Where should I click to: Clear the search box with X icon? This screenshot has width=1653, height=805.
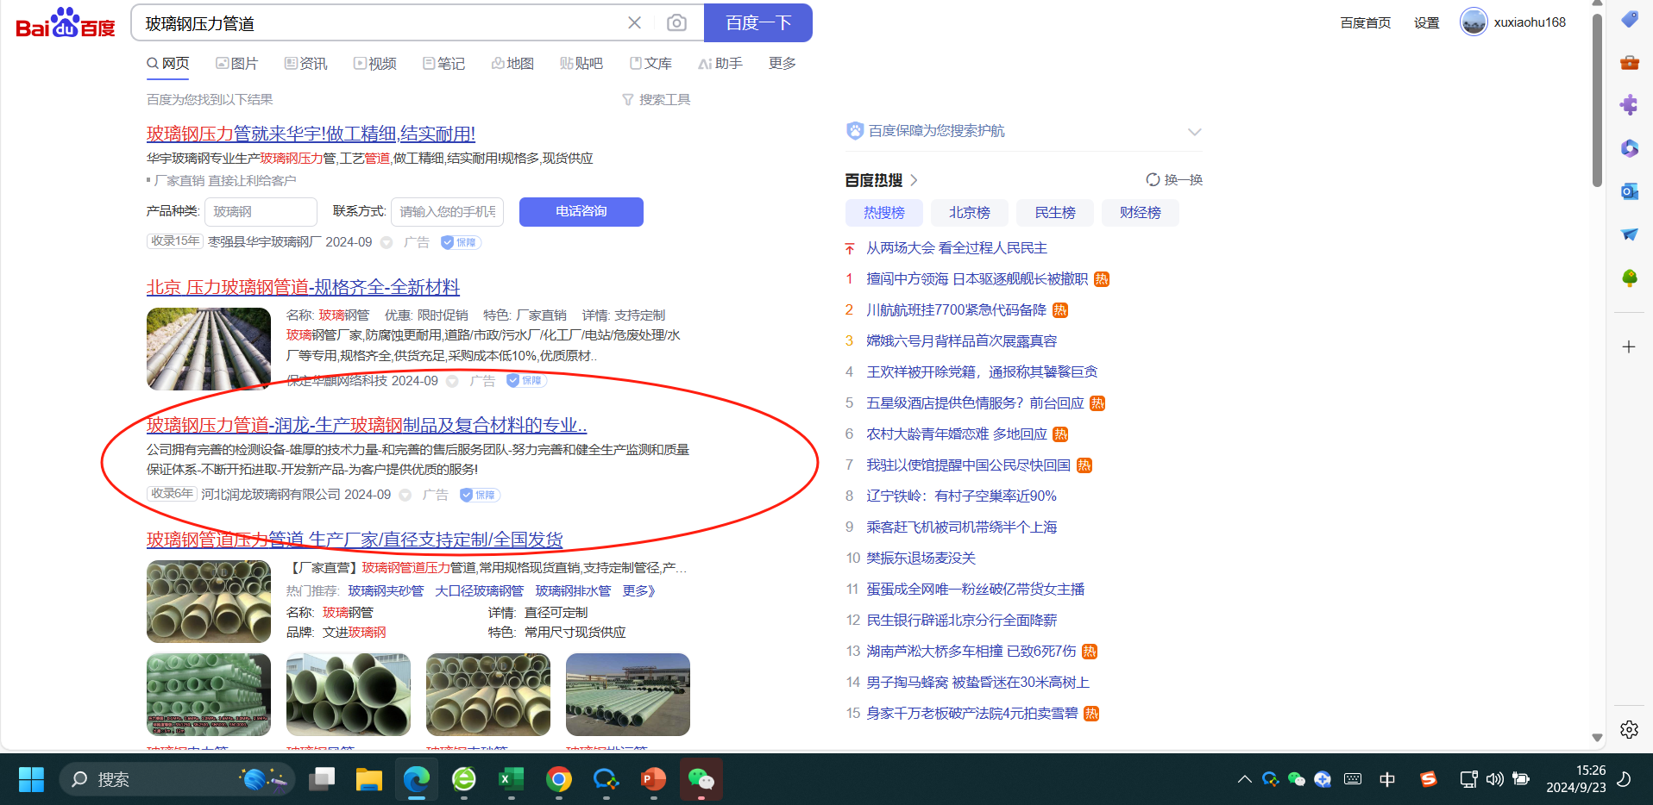[x=634, y=23]
